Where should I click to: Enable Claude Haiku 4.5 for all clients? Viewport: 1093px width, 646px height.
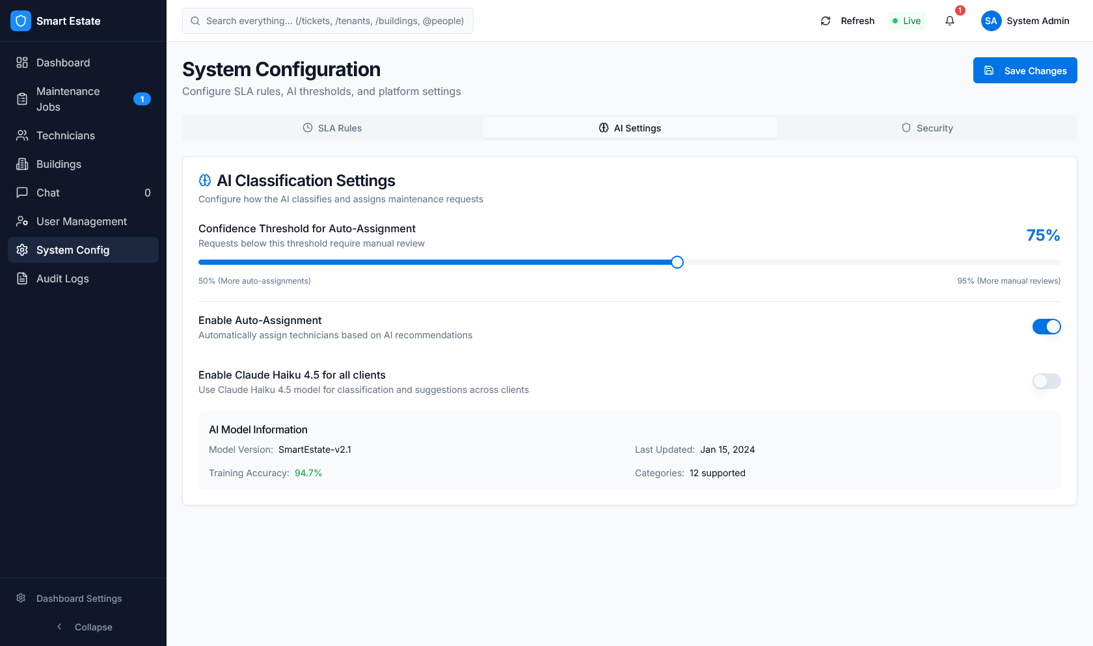[x=1046, y=381]
